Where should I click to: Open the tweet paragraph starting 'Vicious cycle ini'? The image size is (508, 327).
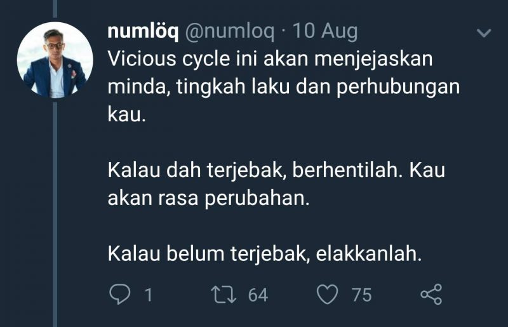(x=283, y=87)
